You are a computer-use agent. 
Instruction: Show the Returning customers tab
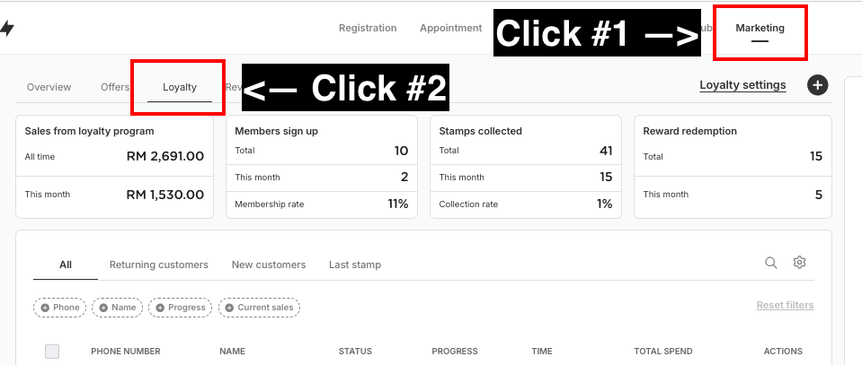point(159,265)
